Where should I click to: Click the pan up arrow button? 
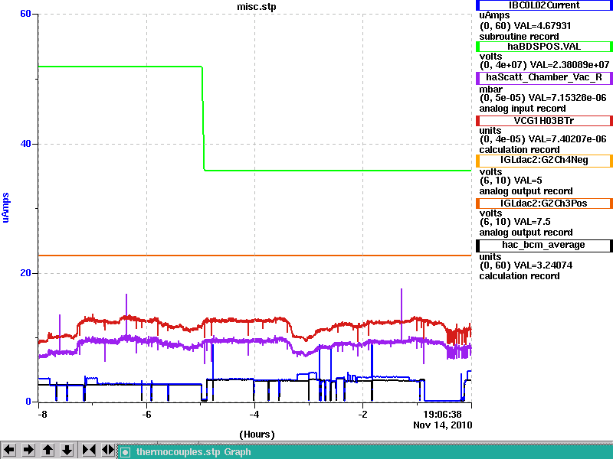pos(48,450)
